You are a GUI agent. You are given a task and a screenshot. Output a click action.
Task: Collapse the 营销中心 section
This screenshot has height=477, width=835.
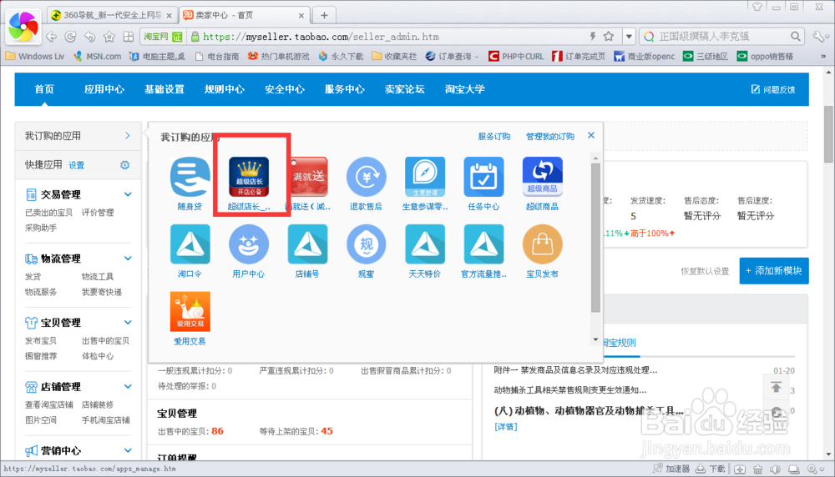[x=128, y=450]
